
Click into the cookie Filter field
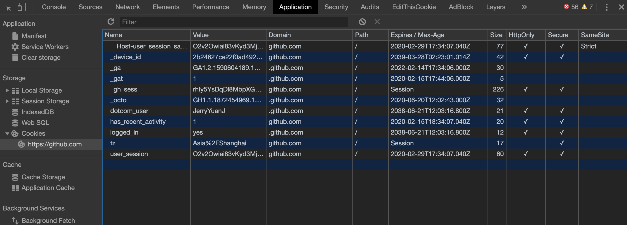(x=234, y=22)
